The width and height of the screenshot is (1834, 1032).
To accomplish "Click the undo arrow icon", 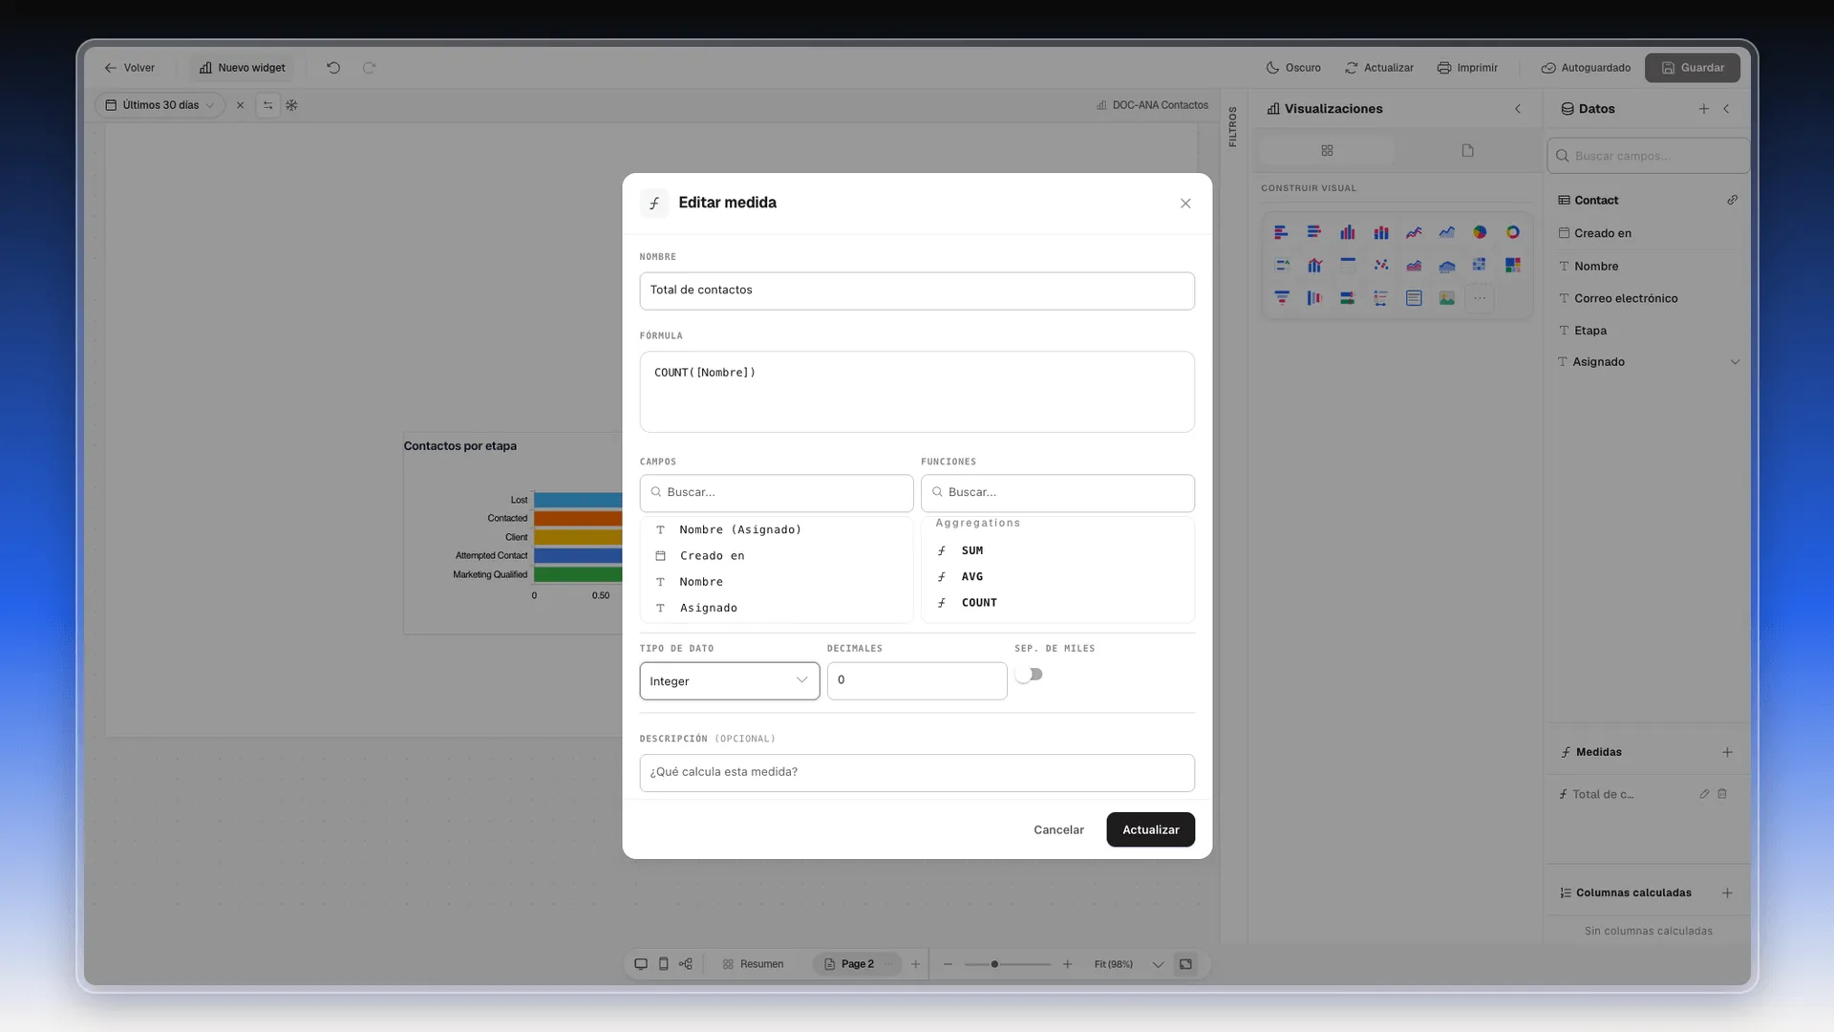I will point(333,68).
